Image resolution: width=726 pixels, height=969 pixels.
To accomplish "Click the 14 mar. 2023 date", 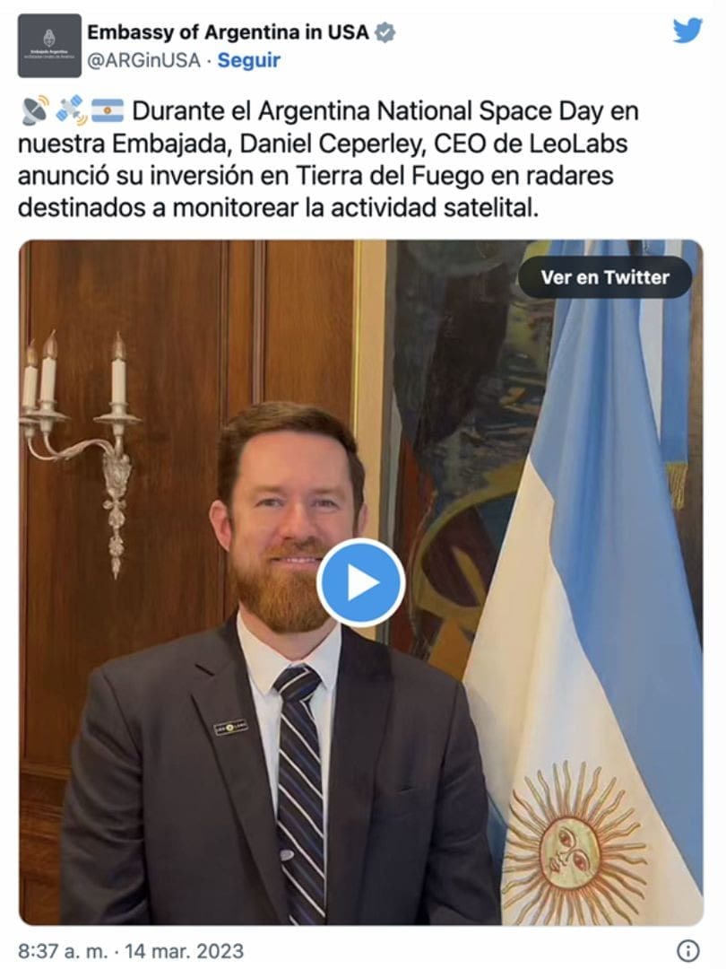I will [x=184, y=950].
